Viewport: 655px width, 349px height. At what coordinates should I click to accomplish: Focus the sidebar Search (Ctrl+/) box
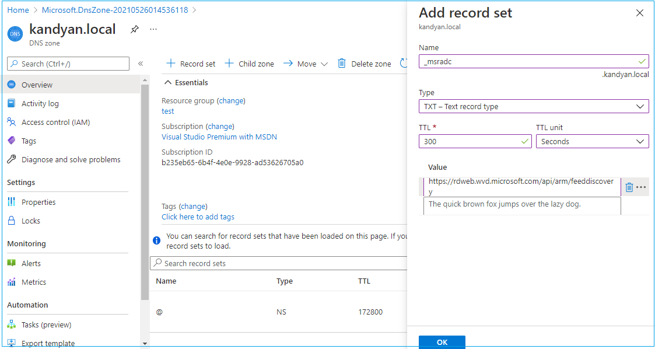(x=68, y=64)
